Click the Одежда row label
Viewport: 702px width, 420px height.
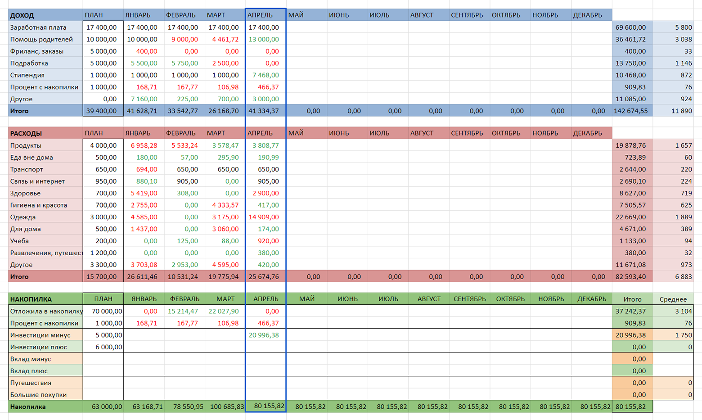coord(45,217)
